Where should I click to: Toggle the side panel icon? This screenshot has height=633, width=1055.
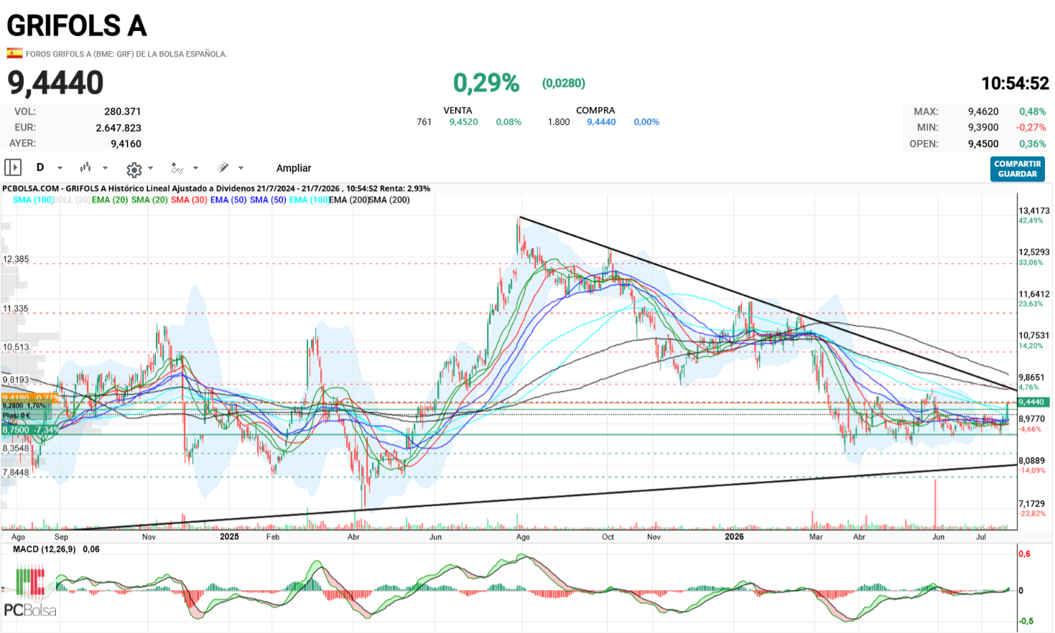pos(13,167)
